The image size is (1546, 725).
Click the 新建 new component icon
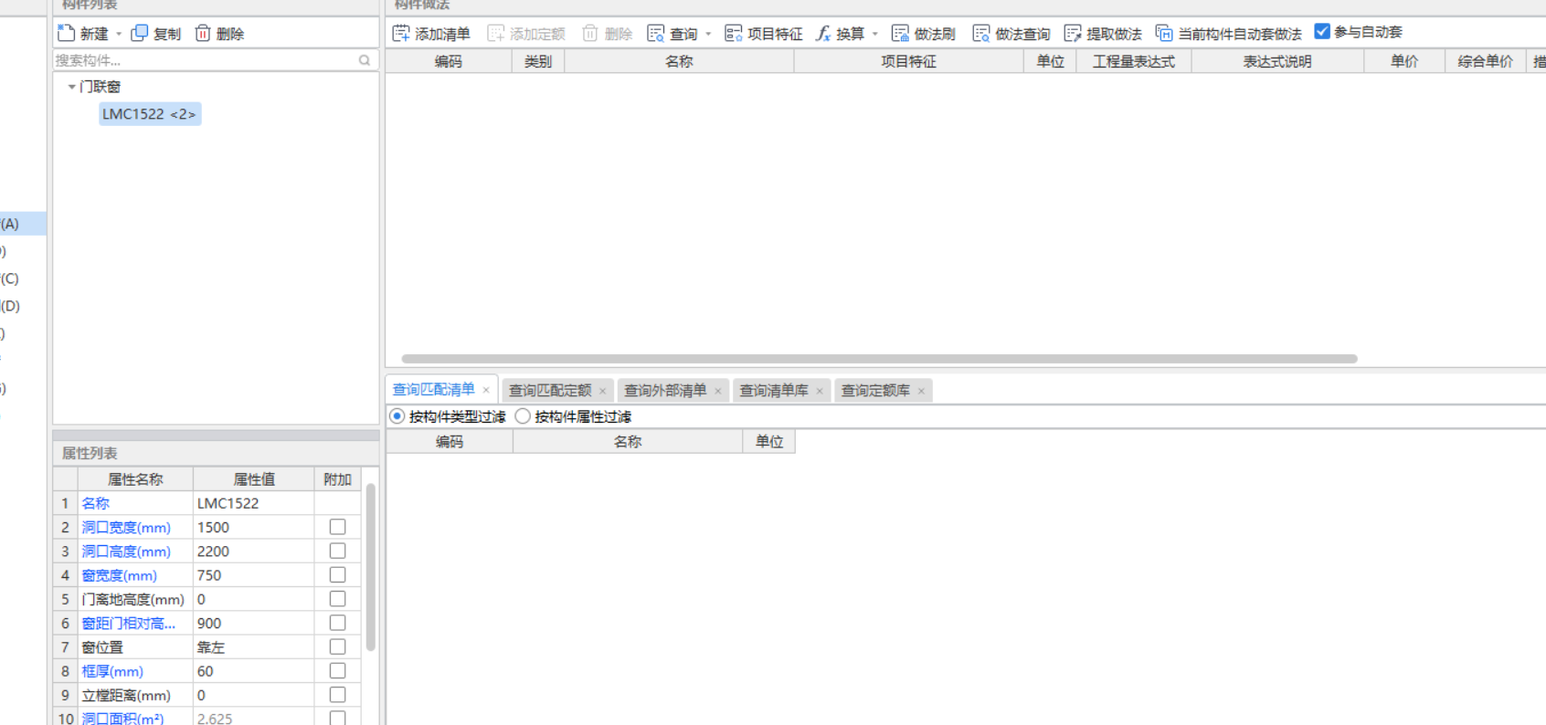click(x=66, y=34)
